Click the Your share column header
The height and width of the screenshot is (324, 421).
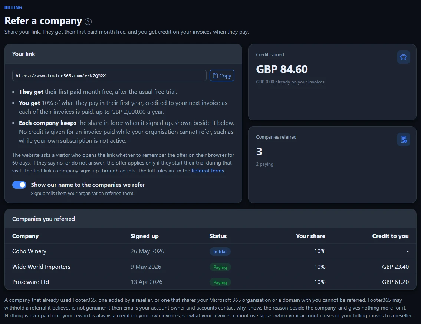click(310, 236)
